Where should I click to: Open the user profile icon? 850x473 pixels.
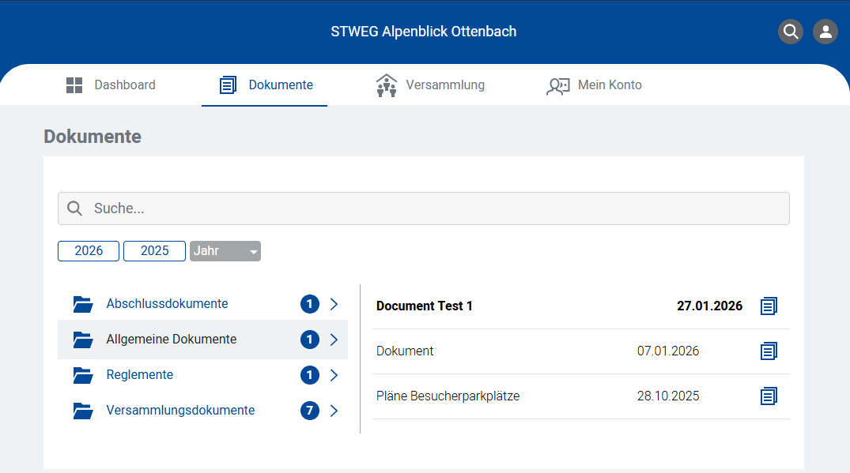click(x=825, y=32)
